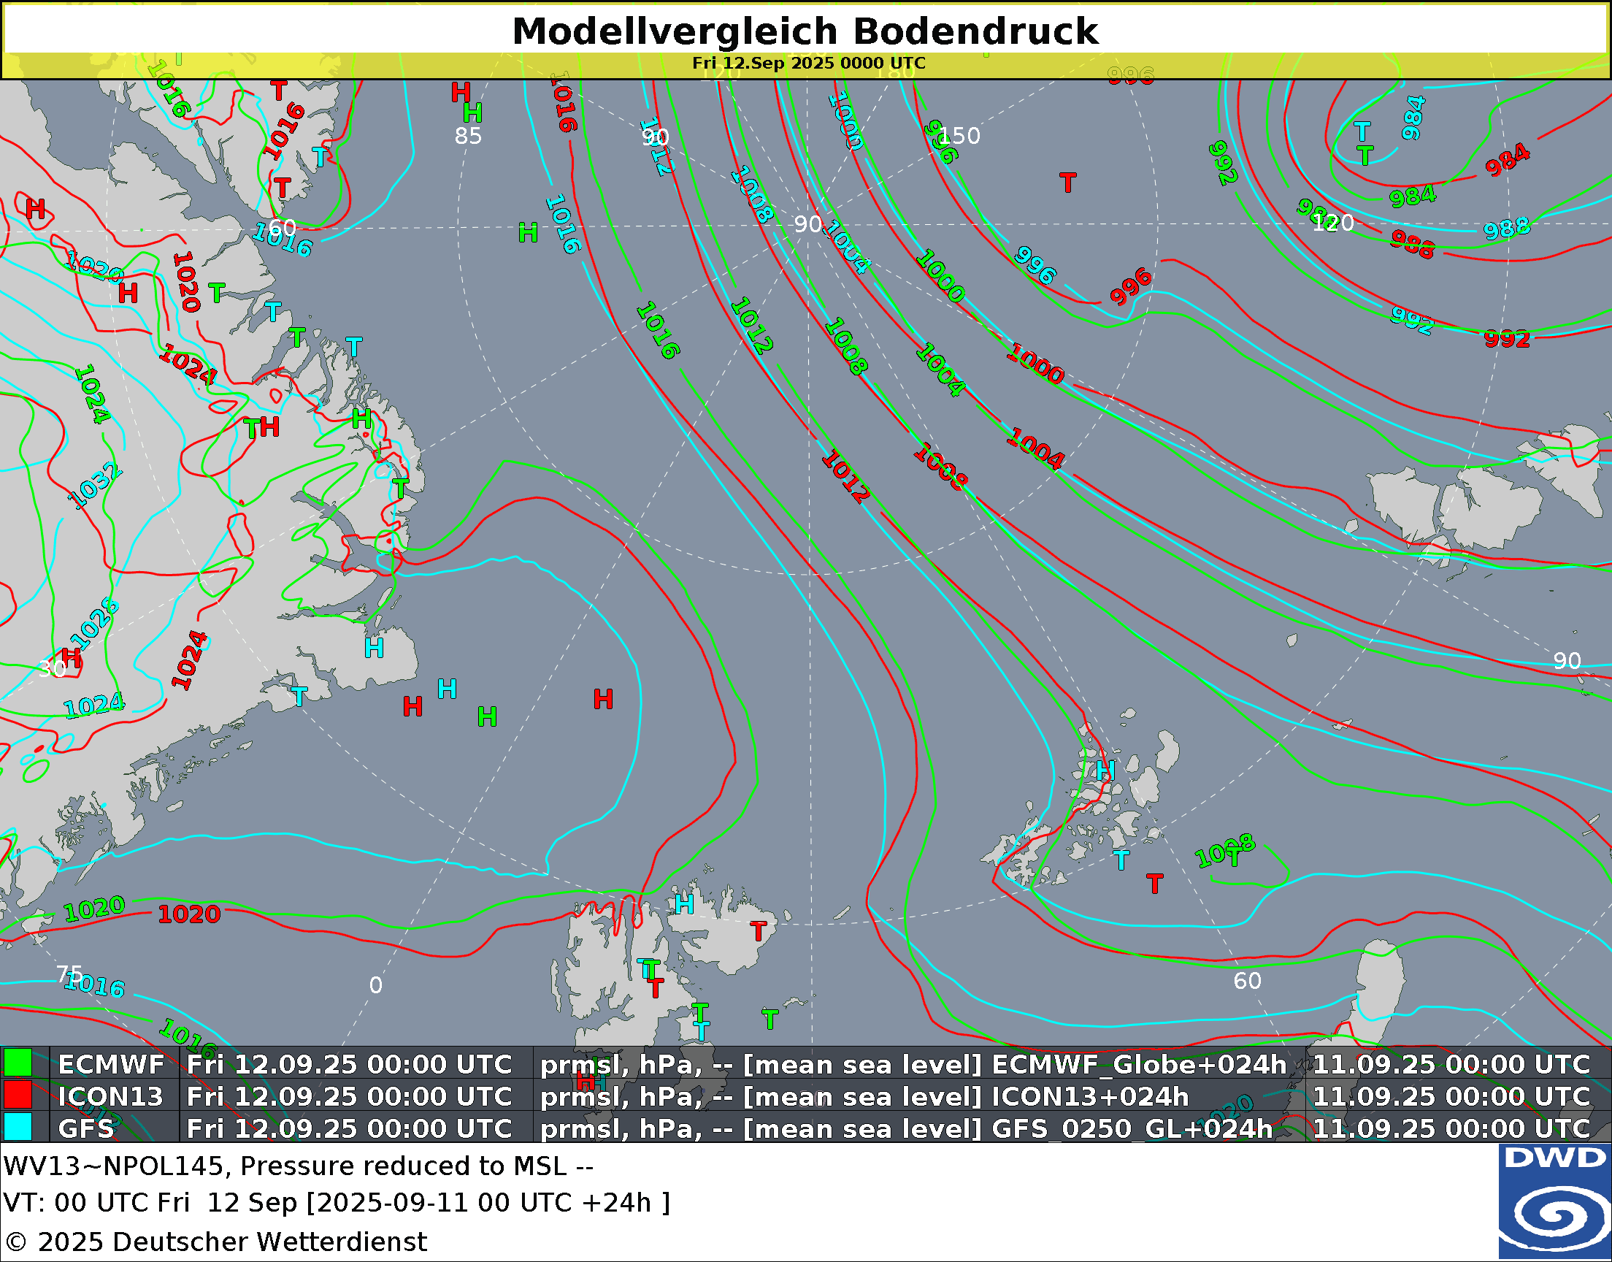Image resolution: width=1612 pixels, height=1262 pixels.
Task: Click the green "984" isobar label
Action: click(1413, 196)
